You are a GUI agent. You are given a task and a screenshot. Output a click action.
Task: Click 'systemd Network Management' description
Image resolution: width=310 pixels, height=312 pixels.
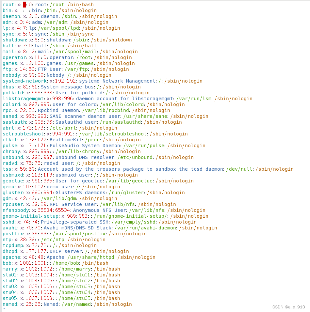(117, 81)
